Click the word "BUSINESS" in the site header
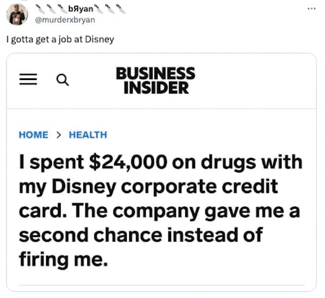The image size is (325, 298). tap(155, 73)
